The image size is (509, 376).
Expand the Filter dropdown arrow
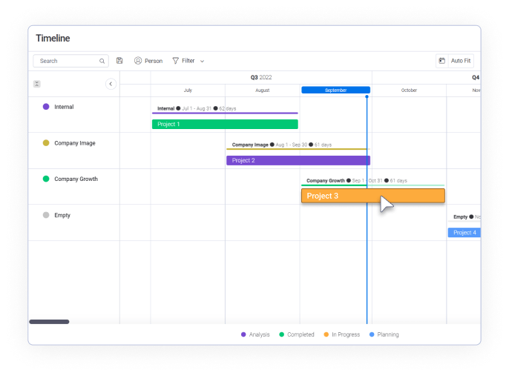click(x=202, y=61)
